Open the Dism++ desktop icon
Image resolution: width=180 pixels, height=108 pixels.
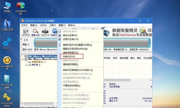pyautogui.click(x=7, y=43)
